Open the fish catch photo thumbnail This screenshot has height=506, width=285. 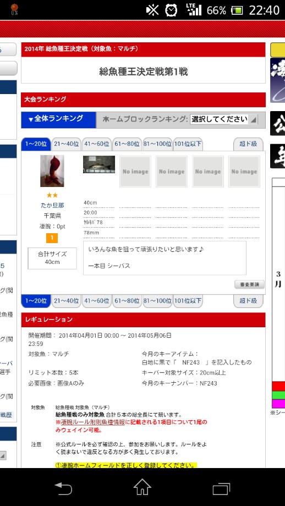(99, 164)
